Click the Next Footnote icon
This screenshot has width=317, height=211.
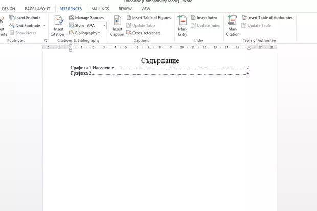(12, 25)
